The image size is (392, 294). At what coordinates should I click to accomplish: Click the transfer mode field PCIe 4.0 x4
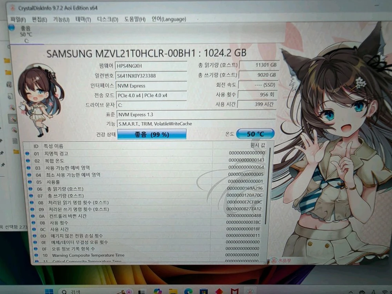click(151, 96)
